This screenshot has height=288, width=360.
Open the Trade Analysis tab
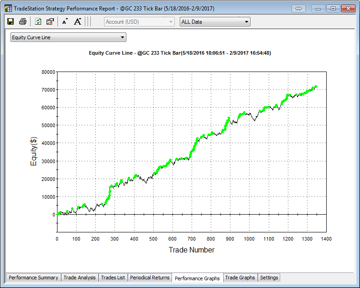[x=79, y=278]
